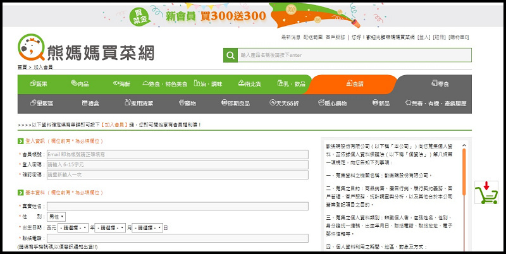Open the 蔬果 produce category icon
Screen dimensions: 506x254
33,83
